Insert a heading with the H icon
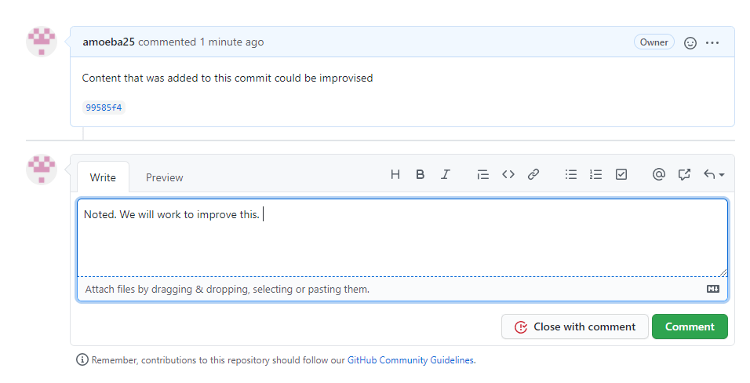 tap(395, 174)
